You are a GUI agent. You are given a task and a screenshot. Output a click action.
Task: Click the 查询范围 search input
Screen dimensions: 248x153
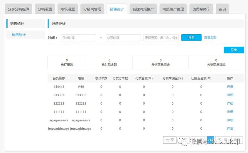[161, 38]
